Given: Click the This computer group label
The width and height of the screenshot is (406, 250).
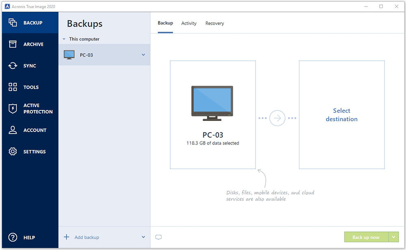Looking at the screenshot, I should coord(84,39).
